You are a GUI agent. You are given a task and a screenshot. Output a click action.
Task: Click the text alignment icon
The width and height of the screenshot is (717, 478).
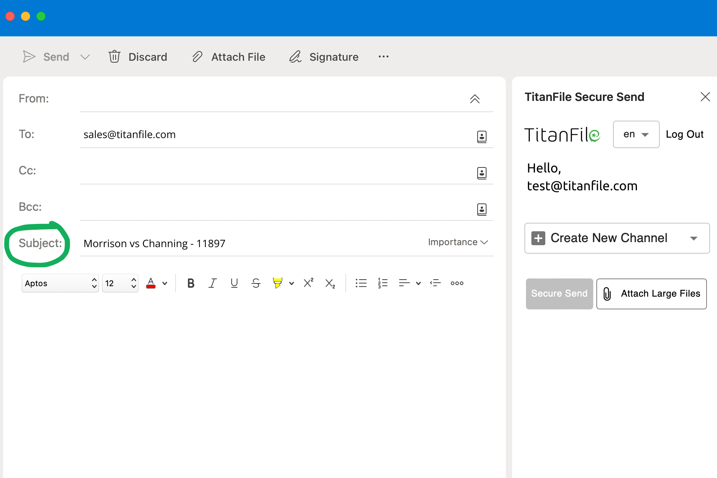pos(404,283)
